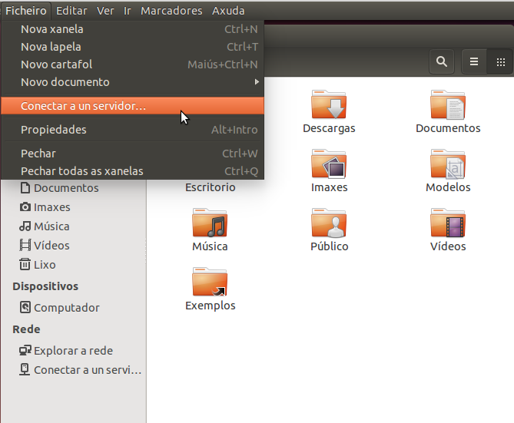Click the Imaxes sidebar camera icon
Viewport: 514px width, 423px height.
[25, 207]
